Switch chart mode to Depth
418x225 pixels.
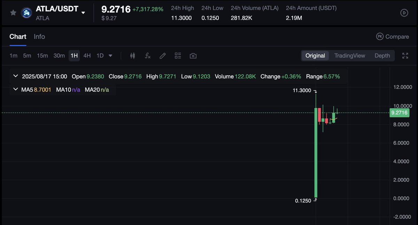point(382,56)
